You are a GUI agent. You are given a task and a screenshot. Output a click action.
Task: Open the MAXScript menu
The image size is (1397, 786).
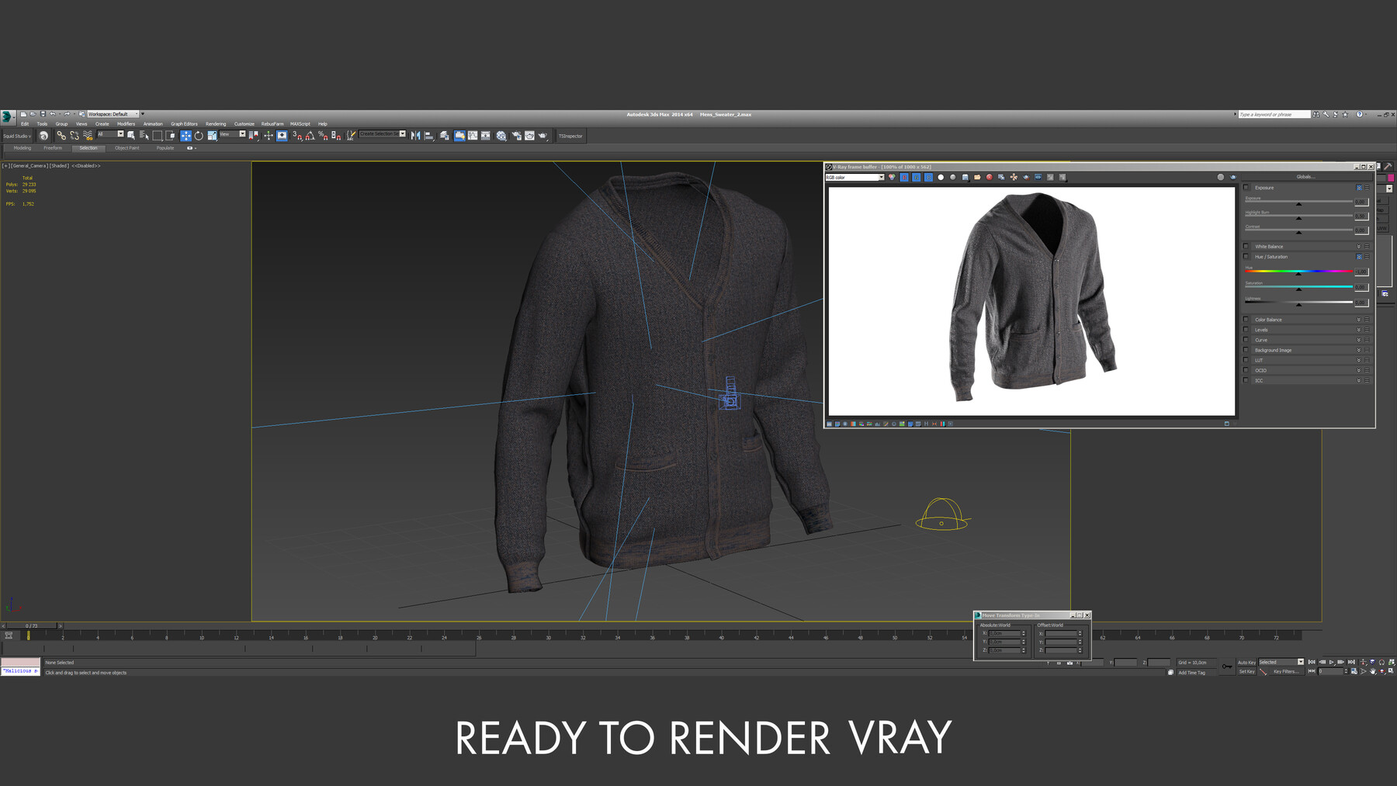point(300,124)
